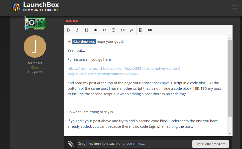Click the @Lordmonkus mention tag
The width and height of the screenshot is (242, 149).
(84, 41)
